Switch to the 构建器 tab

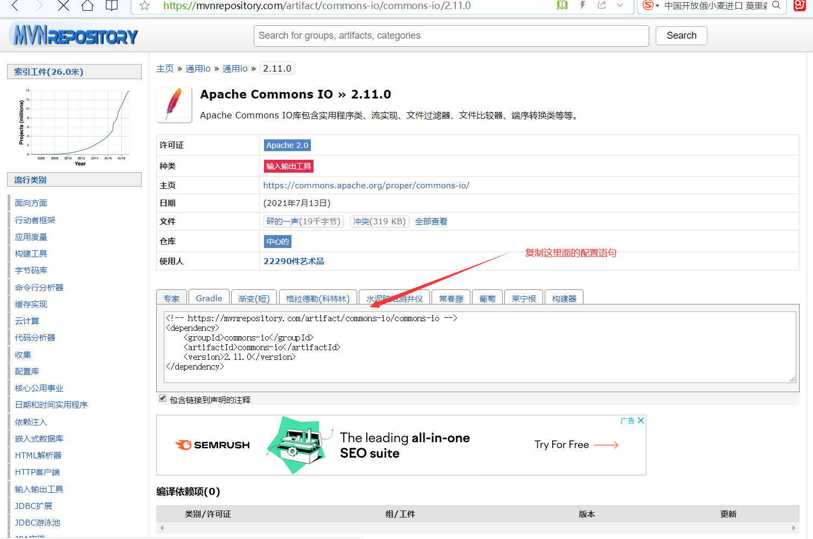point(564,299)
